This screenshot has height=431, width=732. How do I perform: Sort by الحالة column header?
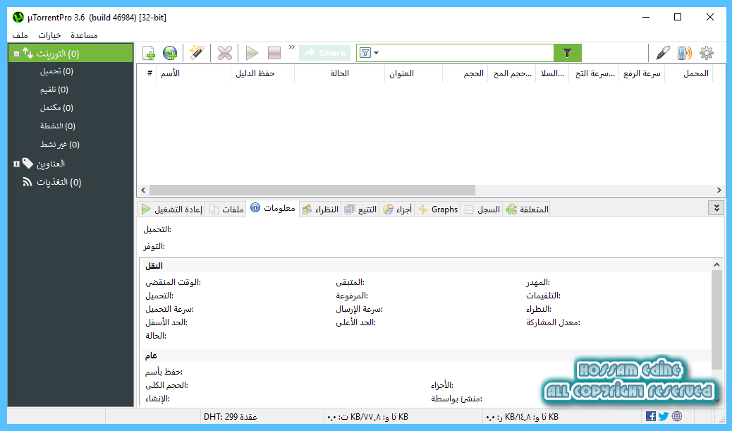339,73
